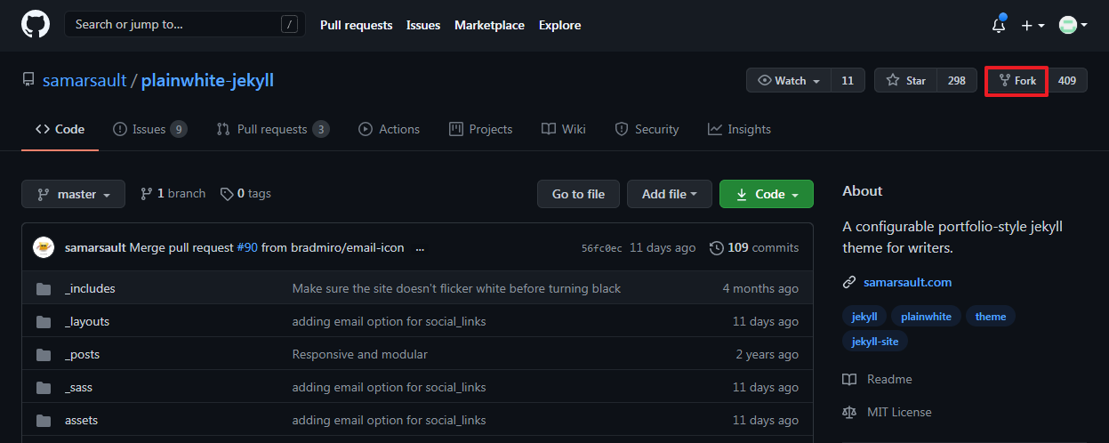Fork the repository

1017,80
